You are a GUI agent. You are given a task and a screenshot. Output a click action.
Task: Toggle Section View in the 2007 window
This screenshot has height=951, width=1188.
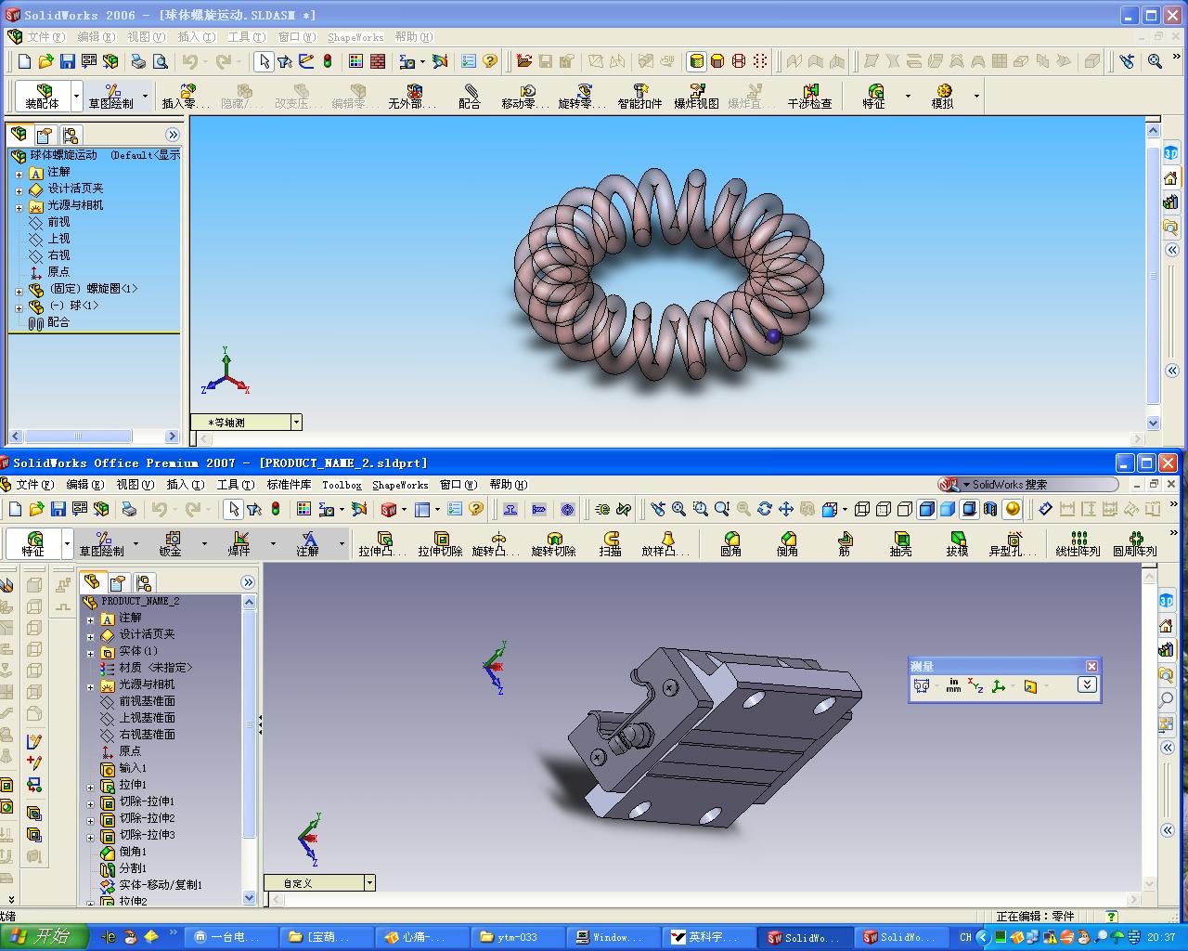pos(990,509)
